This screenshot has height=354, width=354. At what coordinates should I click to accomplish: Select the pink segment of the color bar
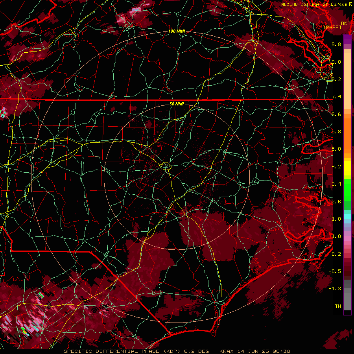click(x=347, y=238)
